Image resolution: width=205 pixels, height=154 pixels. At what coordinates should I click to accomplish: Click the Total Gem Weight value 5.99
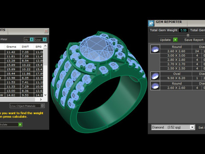click(183, 30)
